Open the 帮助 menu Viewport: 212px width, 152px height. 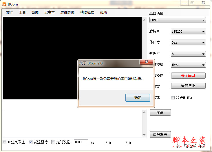click(103, 12)
